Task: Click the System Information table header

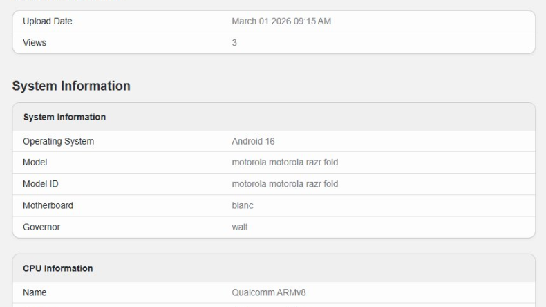Action: pyautogui.click(x=64, y=118)
